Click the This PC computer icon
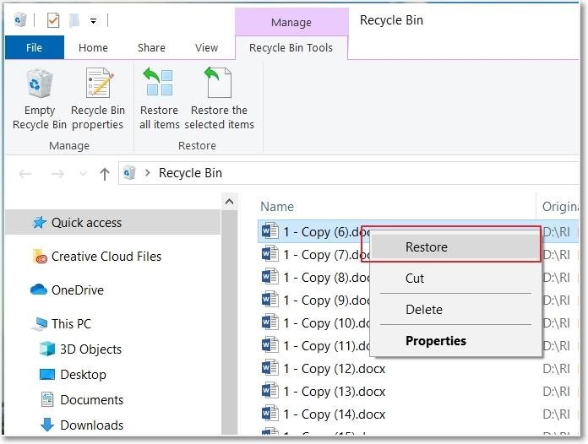 click(x=40, y=324)
